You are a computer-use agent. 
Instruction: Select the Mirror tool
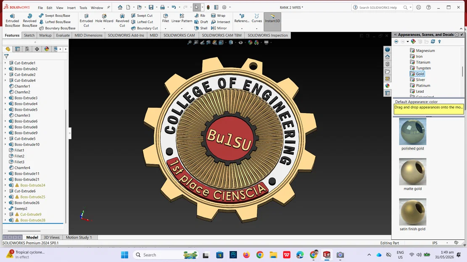pyautogui.click(x=219, y=28)
